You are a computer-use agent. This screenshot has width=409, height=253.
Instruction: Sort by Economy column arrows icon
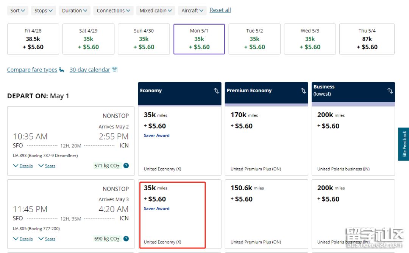coord(217,91)
